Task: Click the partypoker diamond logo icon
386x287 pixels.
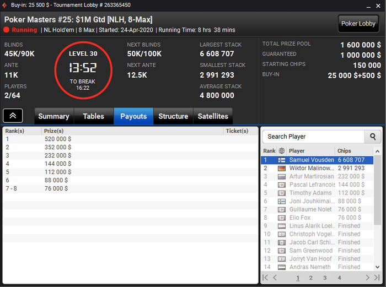Action: [x=4, y=5]
